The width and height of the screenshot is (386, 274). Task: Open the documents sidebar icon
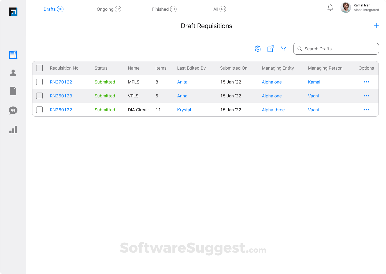13,91
